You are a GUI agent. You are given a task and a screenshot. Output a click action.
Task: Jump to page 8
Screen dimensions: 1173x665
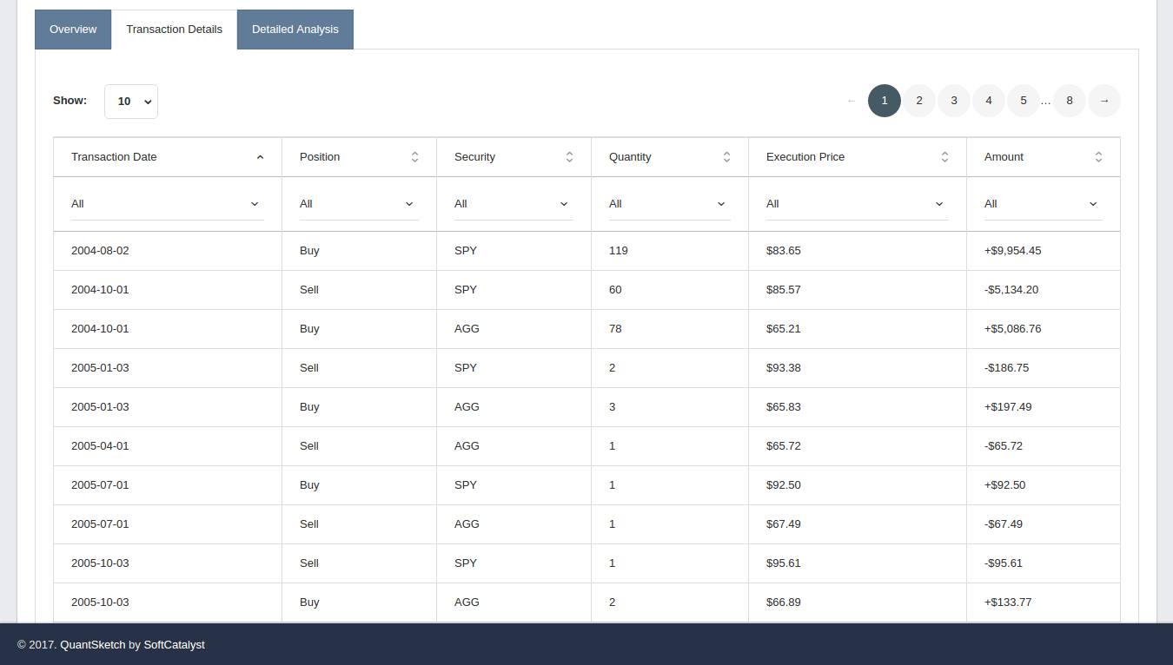point(1070,101)
